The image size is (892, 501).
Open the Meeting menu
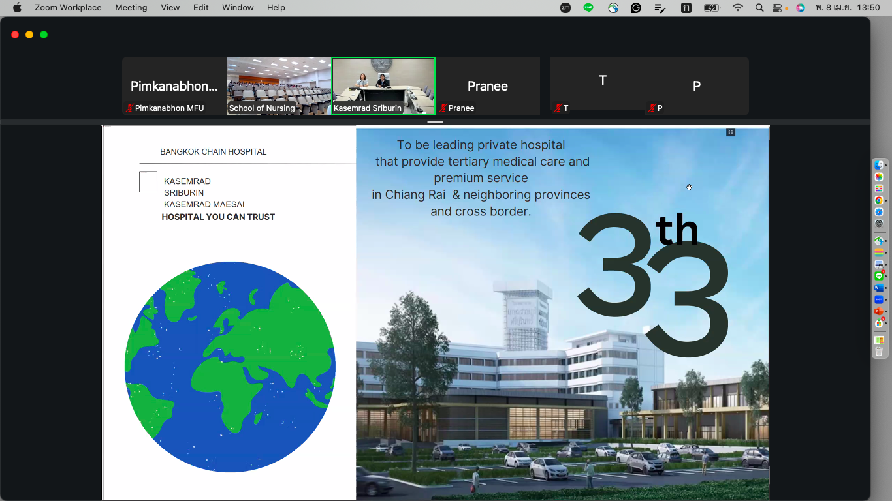(131, 8)
